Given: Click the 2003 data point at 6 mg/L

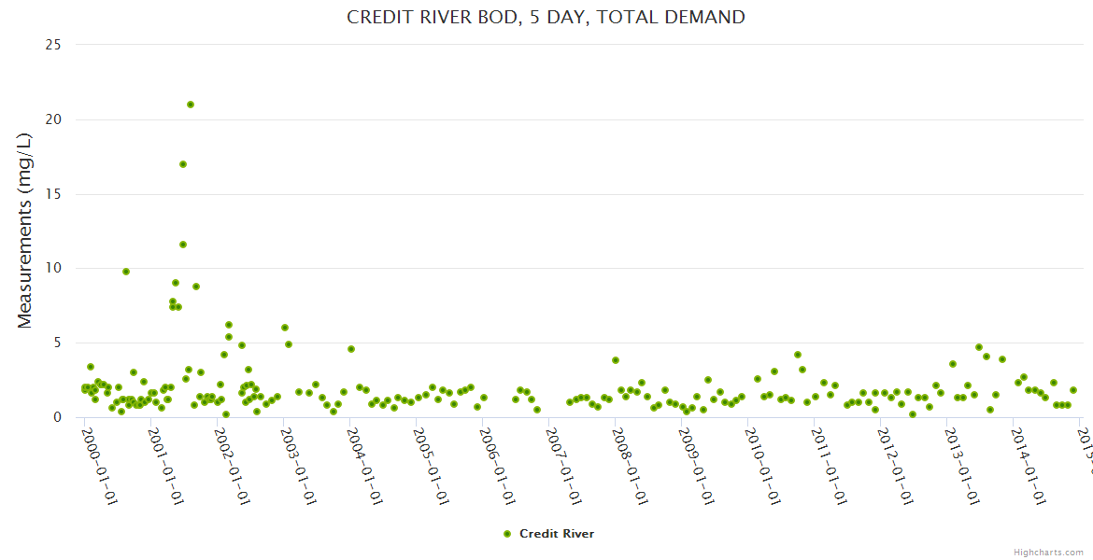Looking at the screenshot, I should pos(285,328).
